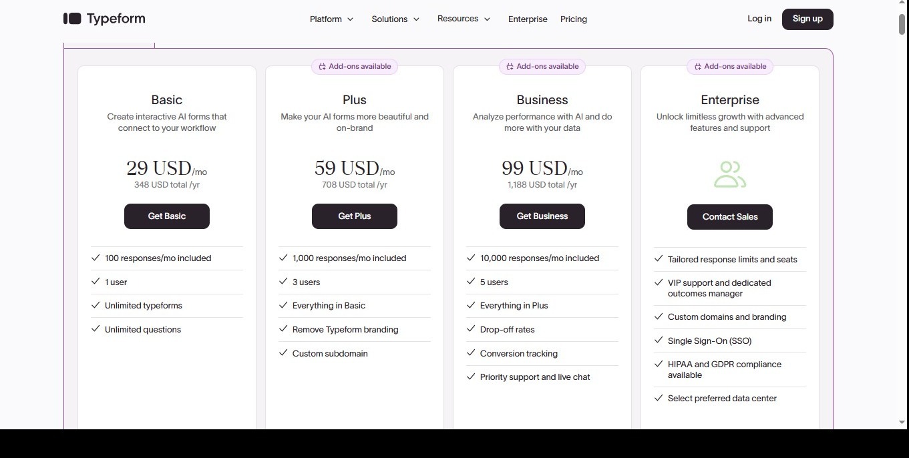Screen dimensions: 909x458
Task: Click the Log in link
Action: (759, 19)
